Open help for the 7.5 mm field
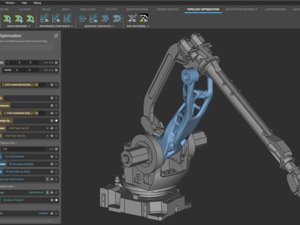 pyautogui.click(x=56, y=149)
